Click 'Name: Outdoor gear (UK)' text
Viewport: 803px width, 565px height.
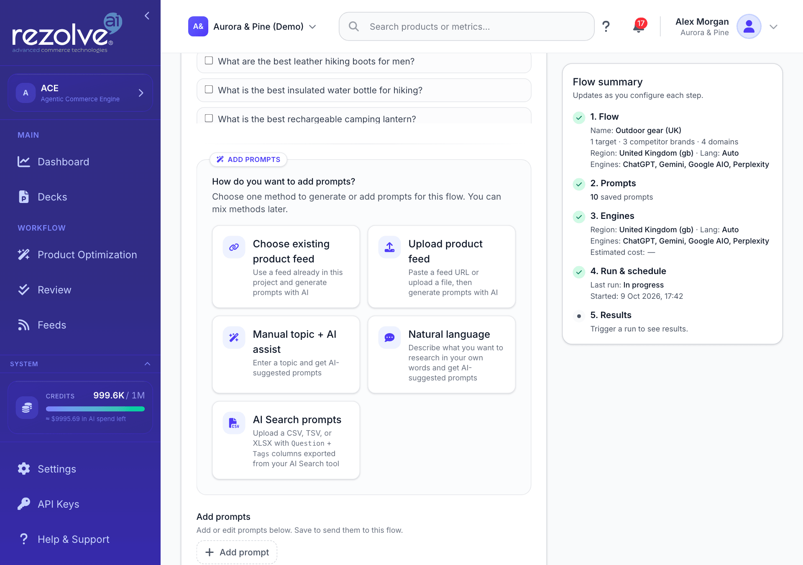coord(636,131)
